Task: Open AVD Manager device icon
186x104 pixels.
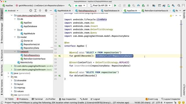Action: tap(169, 5)
